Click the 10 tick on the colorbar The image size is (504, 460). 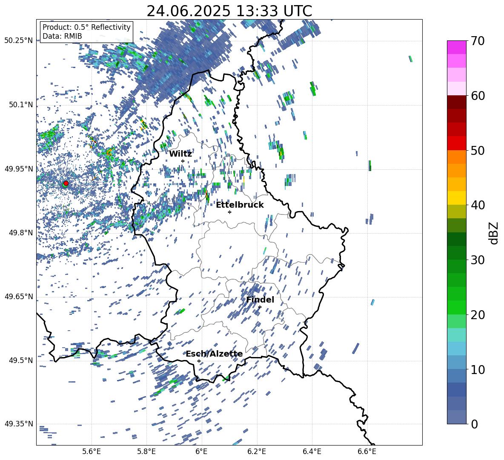[x=478, y=369]
